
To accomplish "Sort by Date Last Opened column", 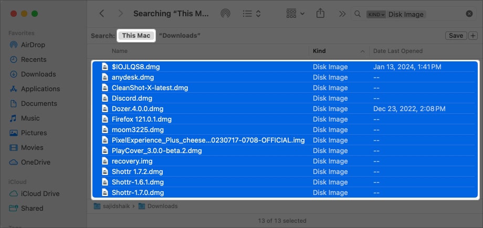I will [x=397, y=51].
